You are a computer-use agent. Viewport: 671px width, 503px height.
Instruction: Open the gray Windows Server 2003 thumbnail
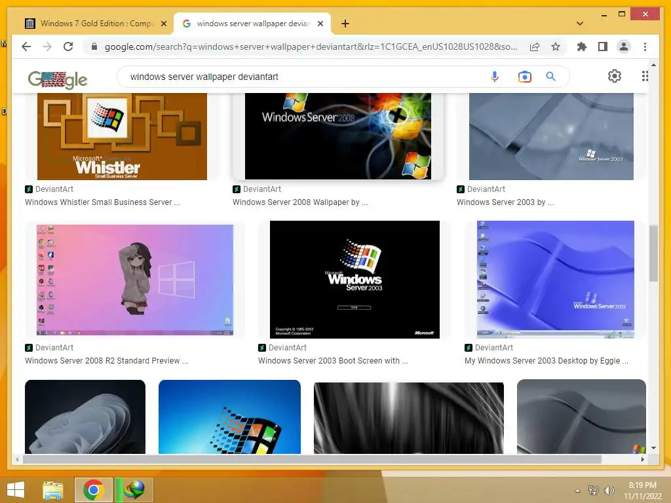coord(551,136)
